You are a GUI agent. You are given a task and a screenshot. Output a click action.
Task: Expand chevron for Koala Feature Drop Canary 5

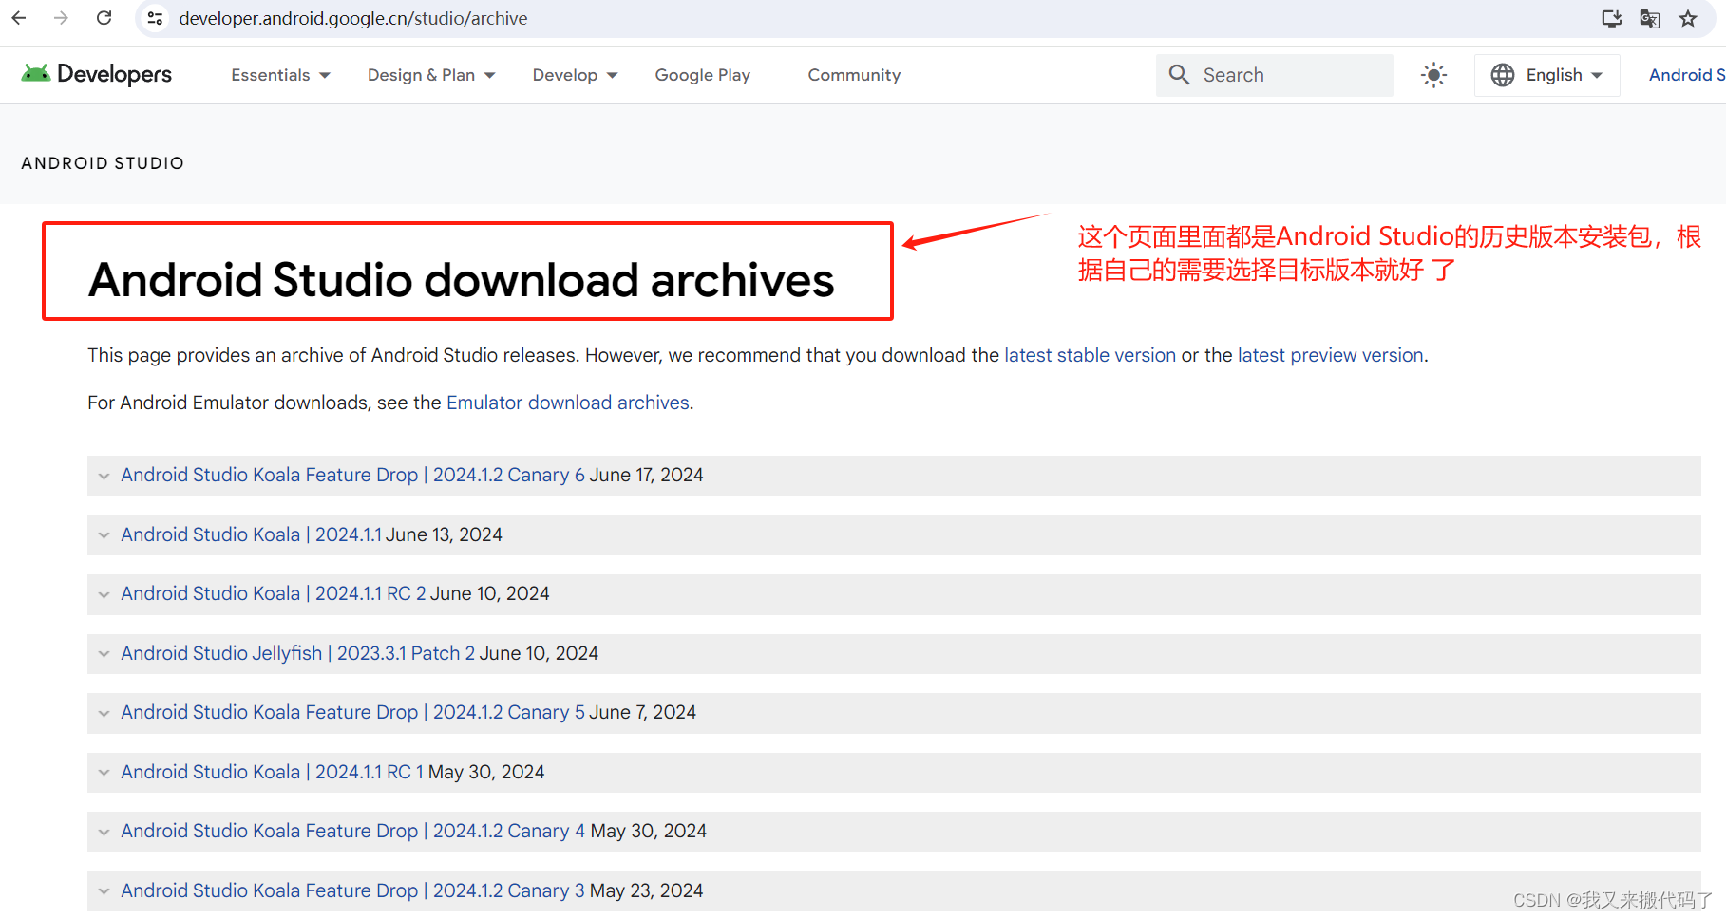104,713
